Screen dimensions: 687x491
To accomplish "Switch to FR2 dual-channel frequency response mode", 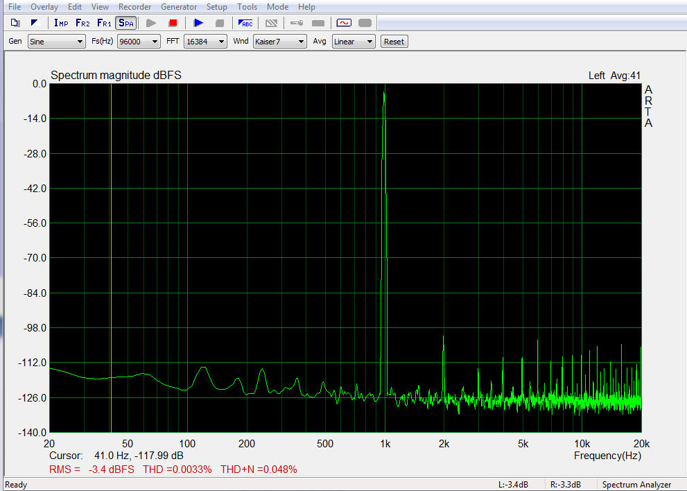I will click(x=82, y=23).
